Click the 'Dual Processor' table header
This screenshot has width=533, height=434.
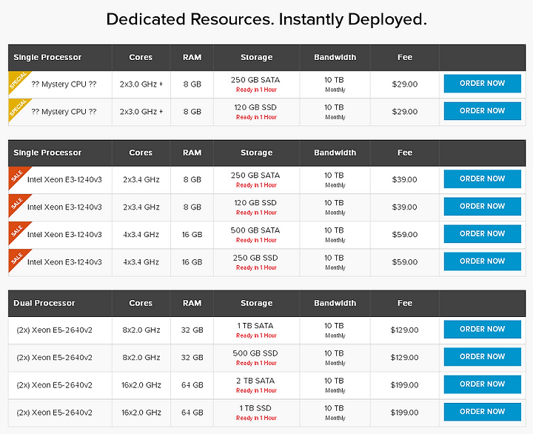(x=44, y=303)
